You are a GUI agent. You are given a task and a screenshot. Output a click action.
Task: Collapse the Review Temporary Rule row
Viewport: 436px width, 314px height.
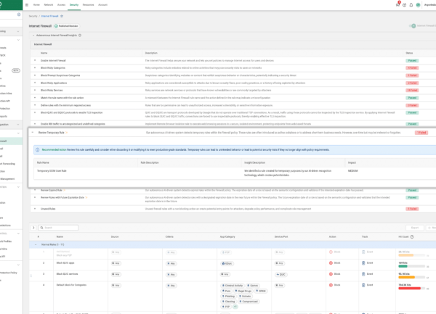click(33, 132)
